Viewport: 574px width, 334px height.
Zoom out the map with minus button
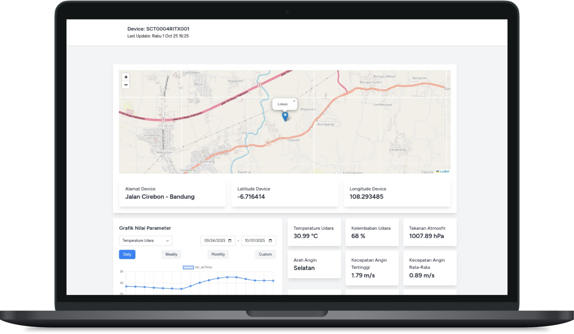pos(126,85)
